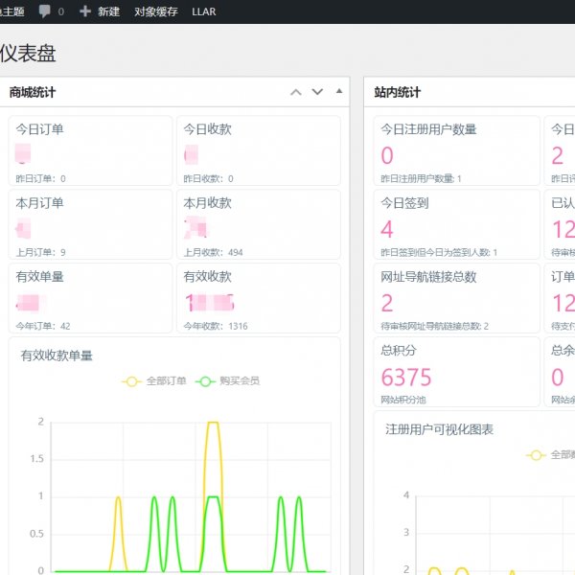Click the comments bubble icon in admin bar

pyautogui.click(x=45, y=11)
